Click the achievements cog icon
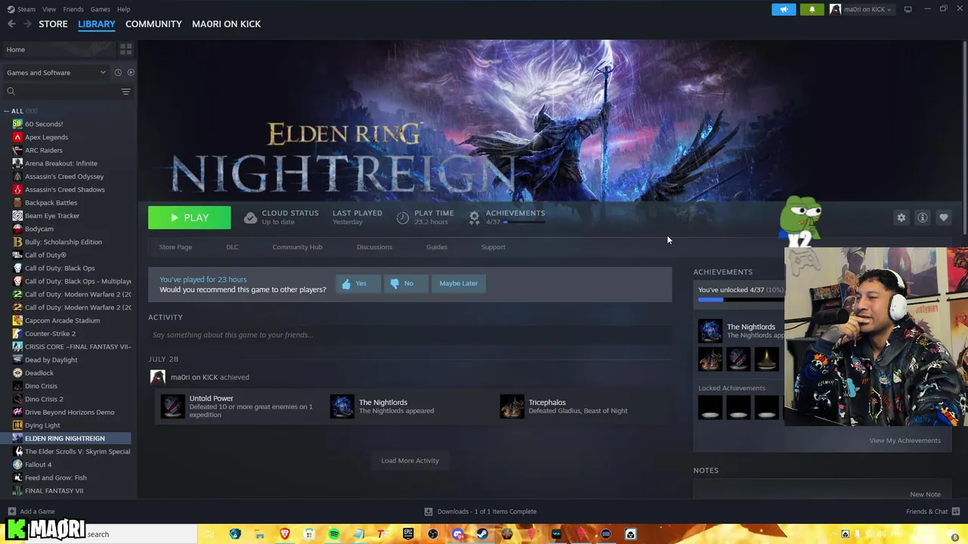This screenshot has height=544, width=968. tap(474, 218)
